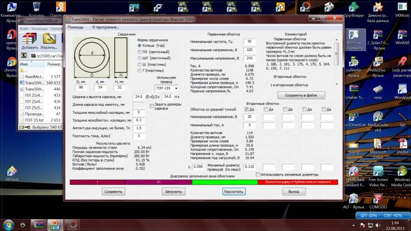This screenshot has height=231, width=411.
Task: Edit the Максимальное напряжение field showing 242
Action: coord(249,58)
